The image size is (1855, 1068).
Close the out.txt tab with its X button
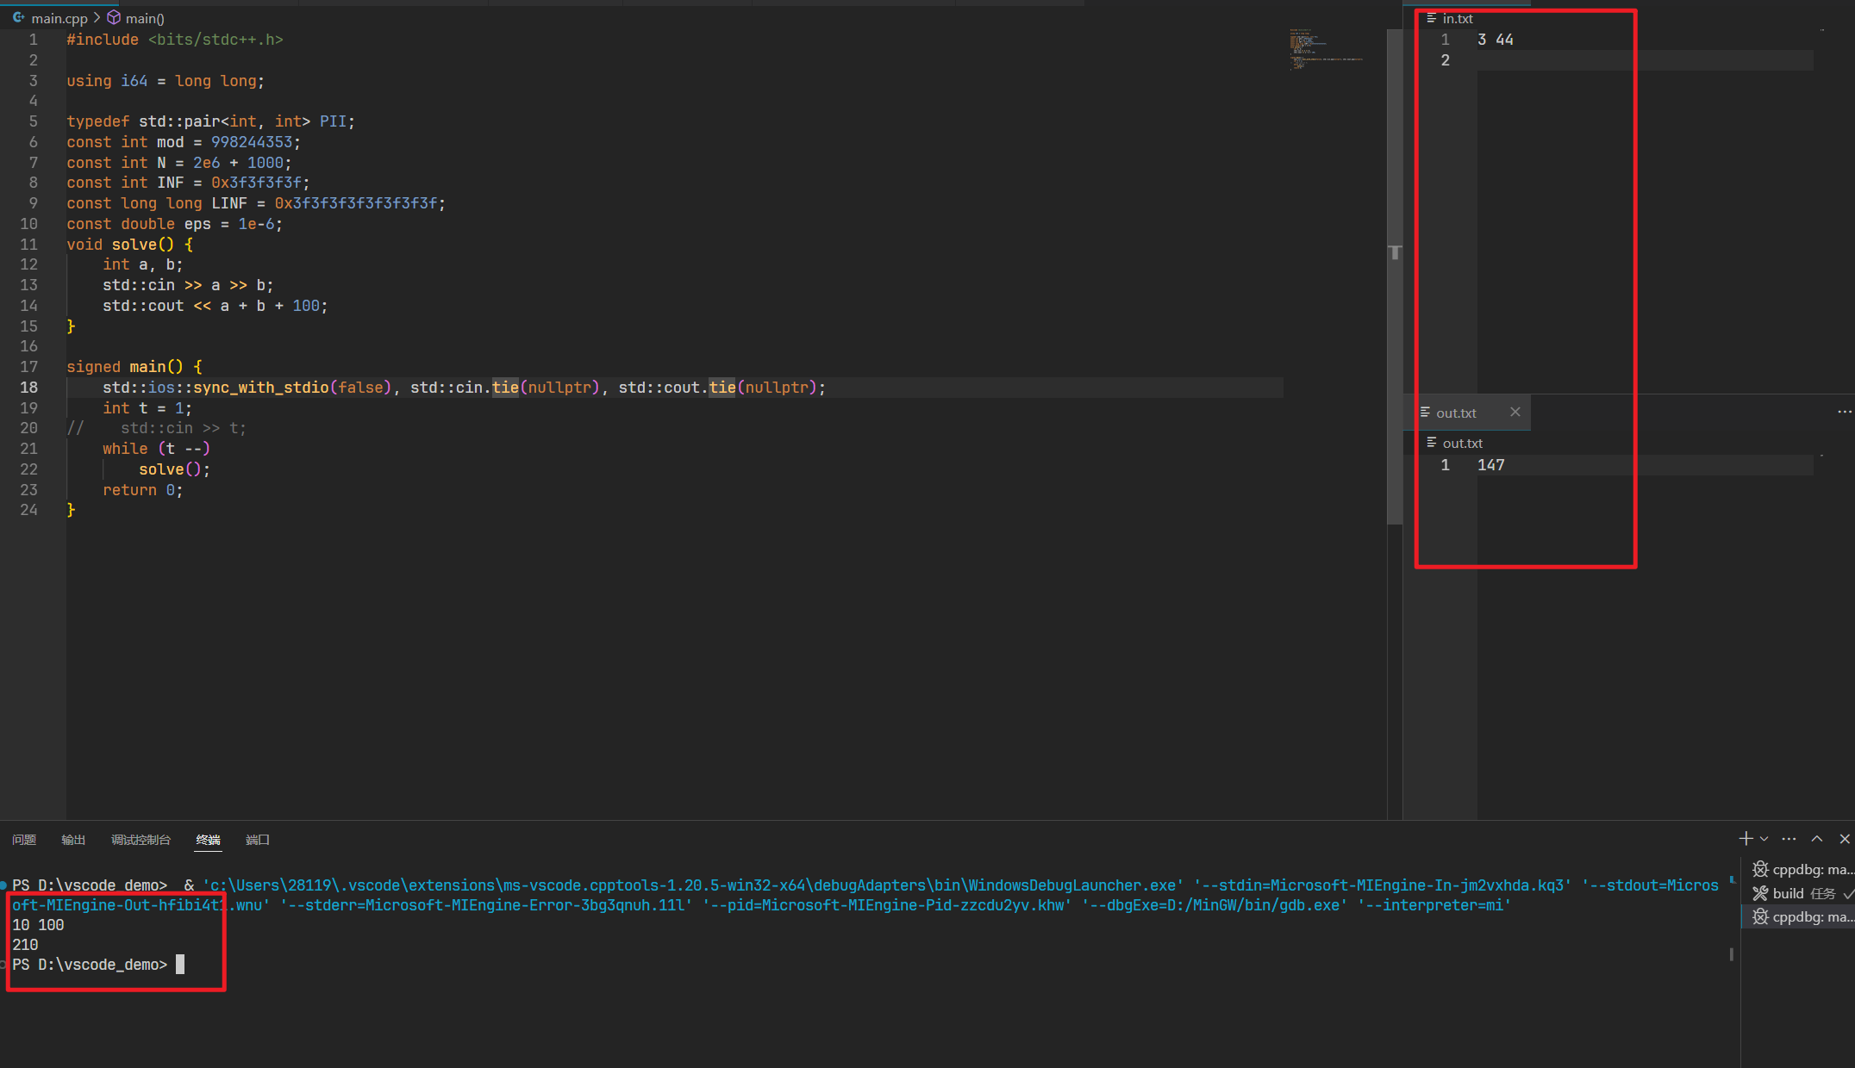pyautogui.click(x=1515, y=413)
